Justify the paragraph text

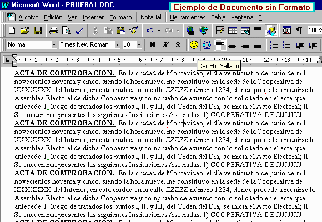[258, 44]
